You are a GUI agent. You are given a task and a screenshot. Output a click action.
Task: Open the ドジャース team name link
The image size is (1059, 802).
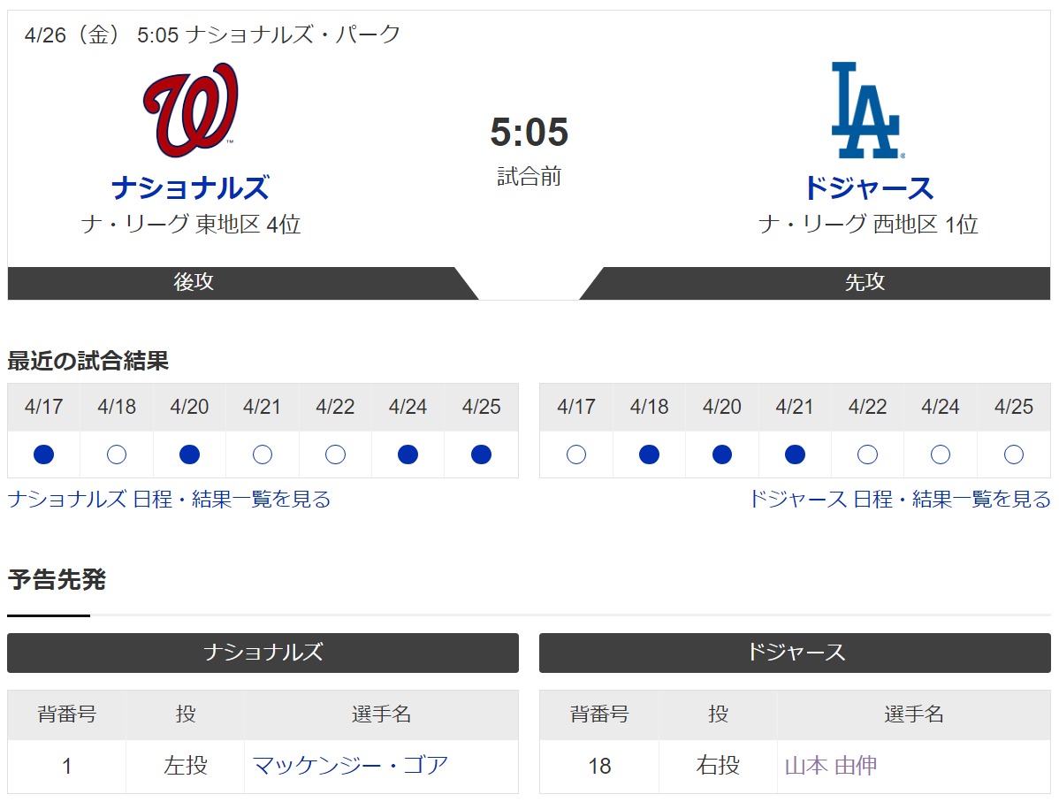click(x=868, y=187)
